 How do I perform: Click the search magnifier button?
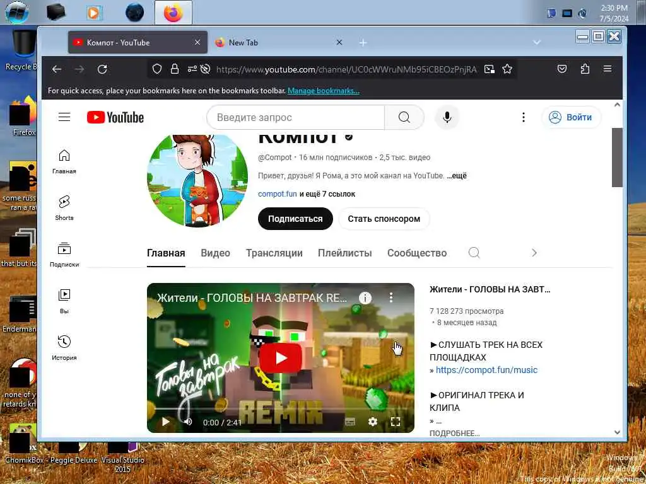(x=404, y=117)
